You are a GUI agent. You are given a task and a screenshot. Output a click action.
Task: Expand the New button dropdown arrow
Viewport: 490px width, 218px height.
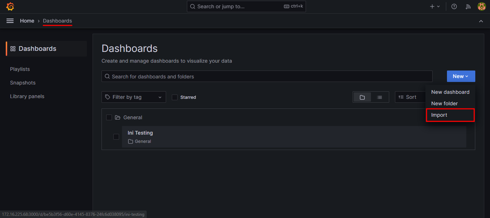coord(466,76)
